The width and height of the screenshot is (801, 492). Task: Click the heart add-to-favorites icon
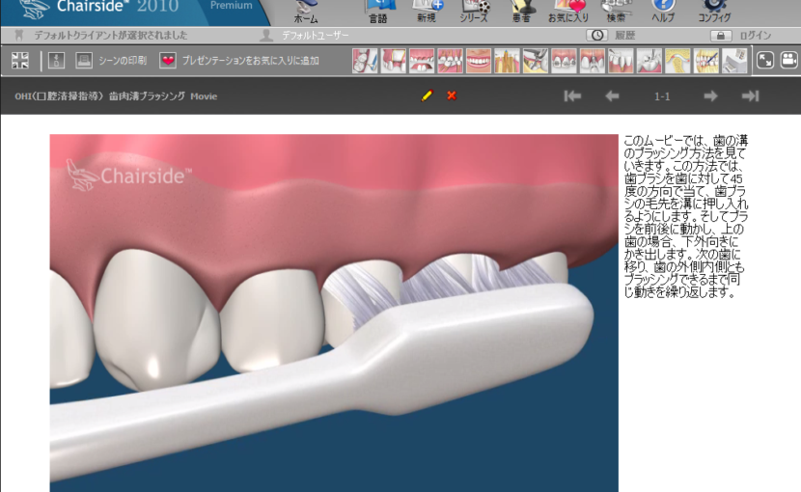(x=168, y=60)
